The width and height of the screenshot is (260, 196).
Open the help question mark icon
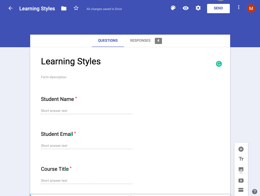point(254,191)
